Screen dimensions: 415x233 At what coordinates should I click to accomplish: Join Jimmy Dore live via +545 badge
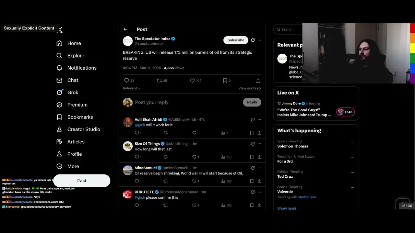pyautogui.click(x=346, y=112)
